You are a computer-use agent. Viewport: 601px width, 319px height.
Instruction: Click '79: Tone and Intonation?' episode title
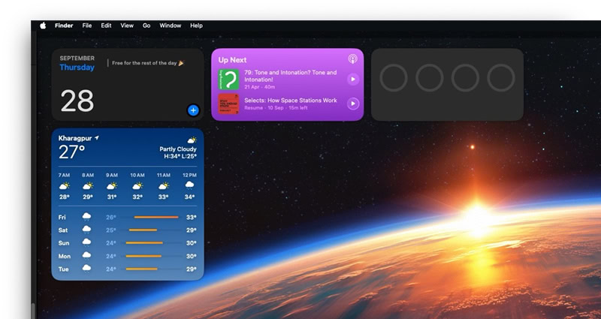pyautogui.click(x=291, y=76)
